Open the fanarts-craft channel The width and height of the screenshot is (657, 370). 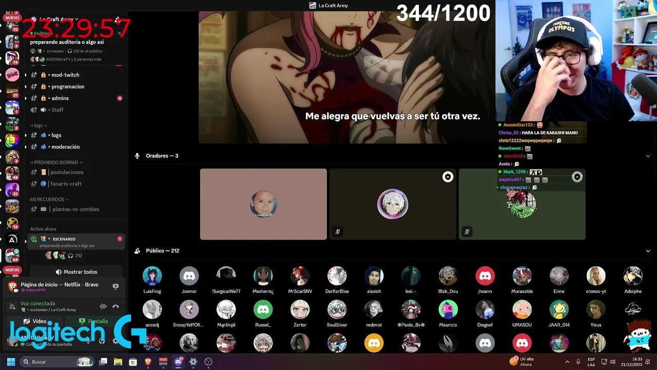pyautogui.click(x=76, y=184)
